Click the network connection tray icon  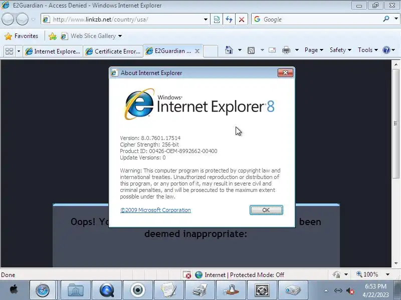pos(338,290)
